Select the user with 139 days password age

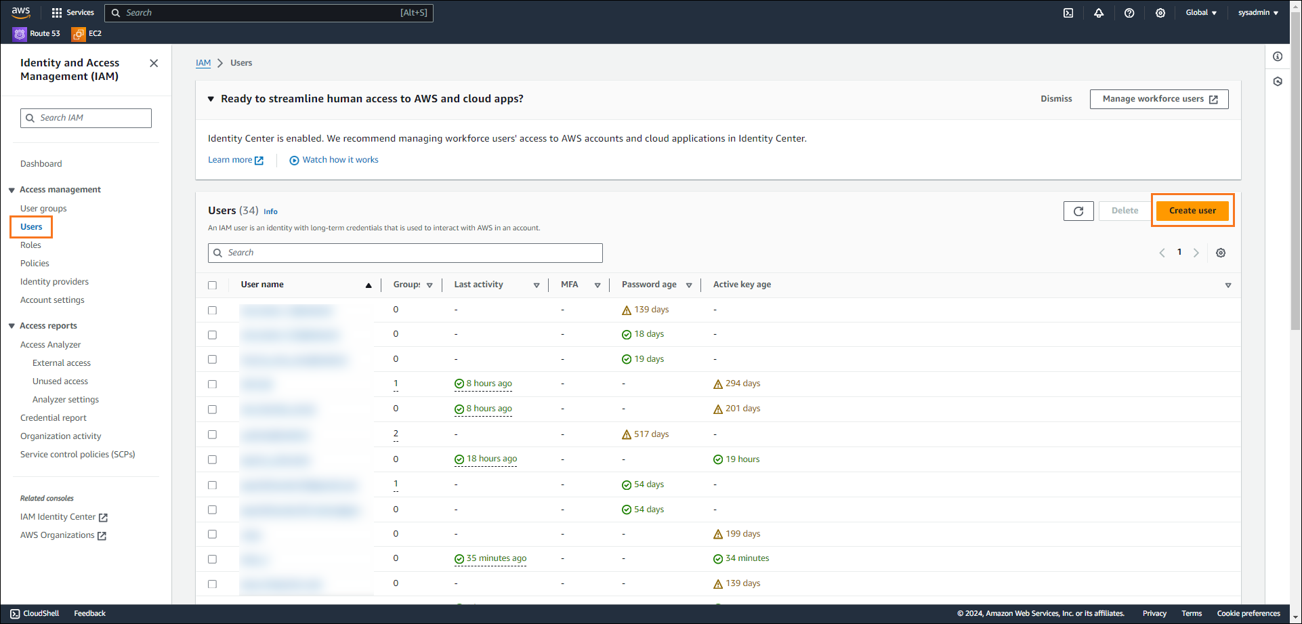click(x=212, y=310)
